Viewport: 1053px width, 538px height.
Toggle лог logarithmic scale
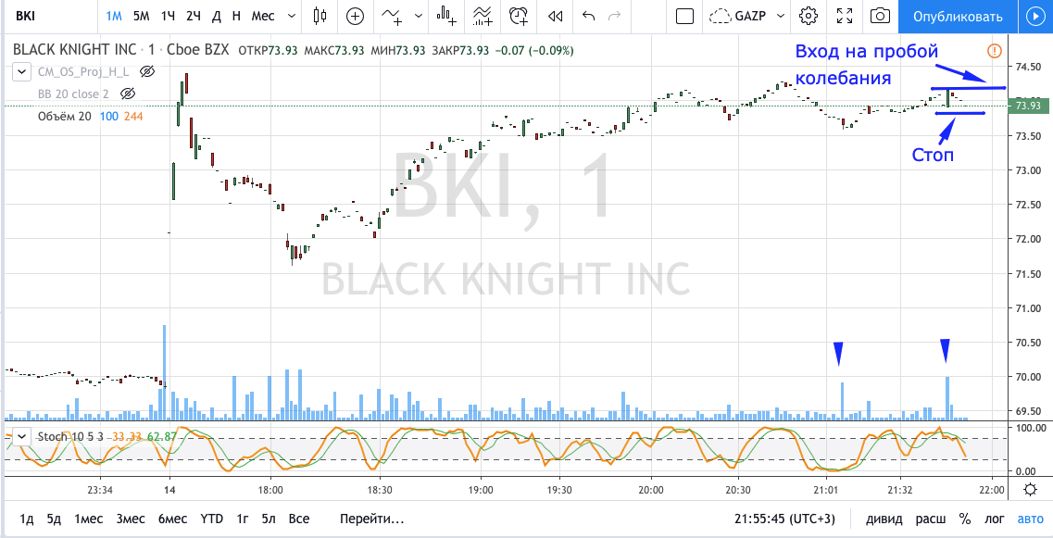[995, 519]
